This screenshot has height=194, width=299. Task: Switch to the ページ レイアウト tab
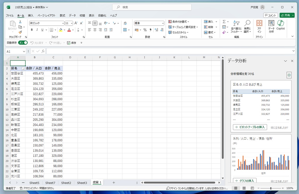pyautogui.click(x=46, y=16)
